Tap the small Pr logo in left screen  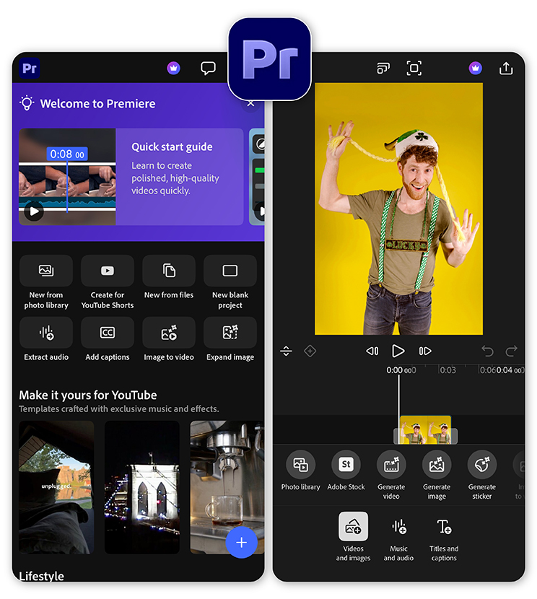29,69
